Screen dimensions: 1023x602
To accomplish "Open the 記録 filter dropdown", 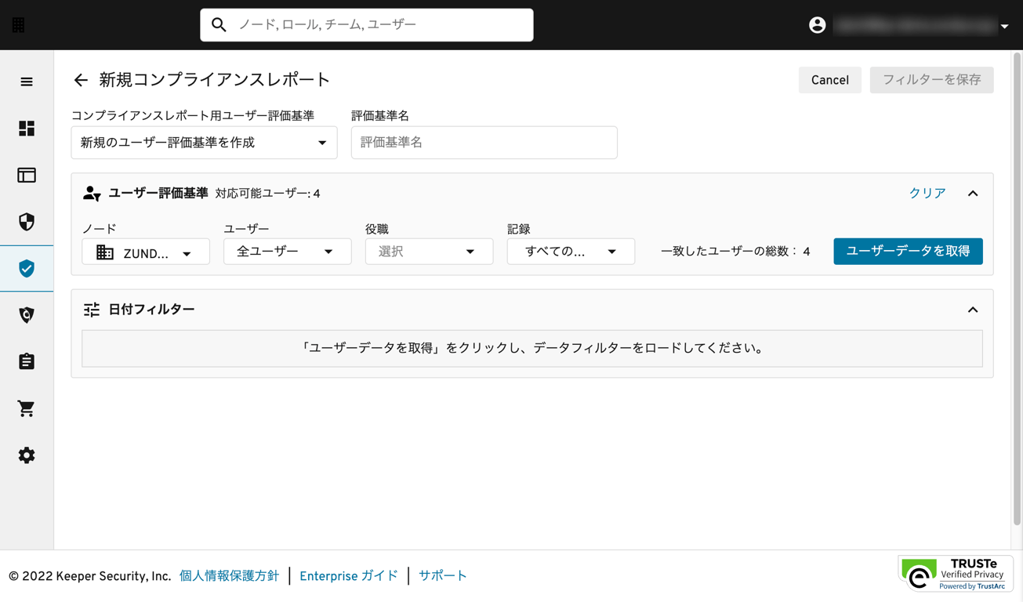I will 570,252.
